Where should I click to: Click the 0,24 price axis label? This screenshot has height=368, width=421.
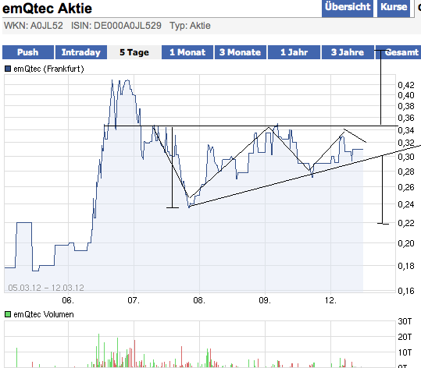point(406,204)
